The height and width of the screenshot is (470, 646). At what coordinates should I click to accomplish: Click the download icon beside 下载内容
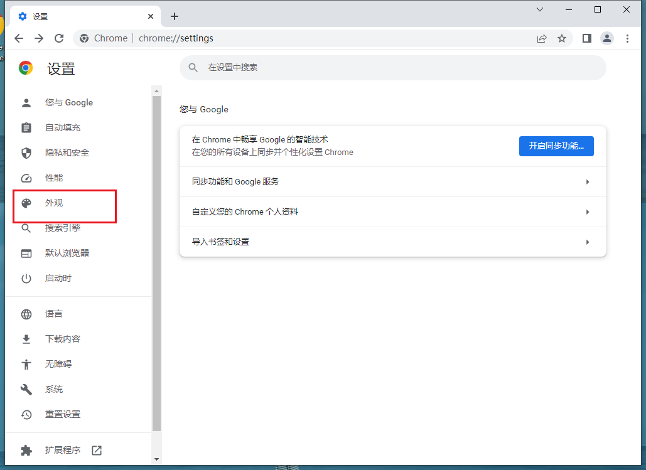click(x=26, y=339)
